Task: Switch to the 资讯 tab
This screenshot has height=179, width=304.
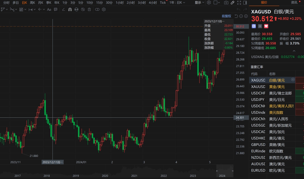Action: click(294, 3)
